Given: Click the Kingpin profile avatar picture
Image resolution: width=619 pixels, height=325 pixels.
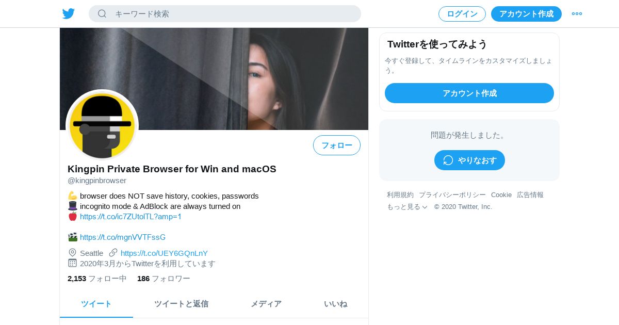Looking at the screenshot, I should pos(102,125).
